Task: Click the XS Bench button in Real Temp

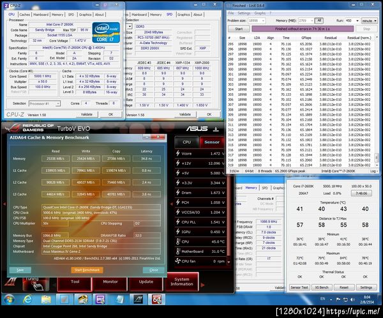Action: [x=322, y=287]
